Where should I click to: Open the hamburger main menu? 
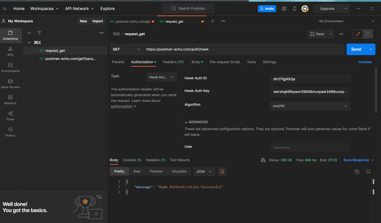[x=4, y=9]
